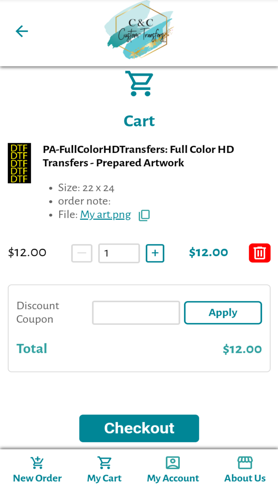This screenshot has width=278, height=495.
Task: Click the Apply button for the discount coupon
Action: click(x=223, y=313)
